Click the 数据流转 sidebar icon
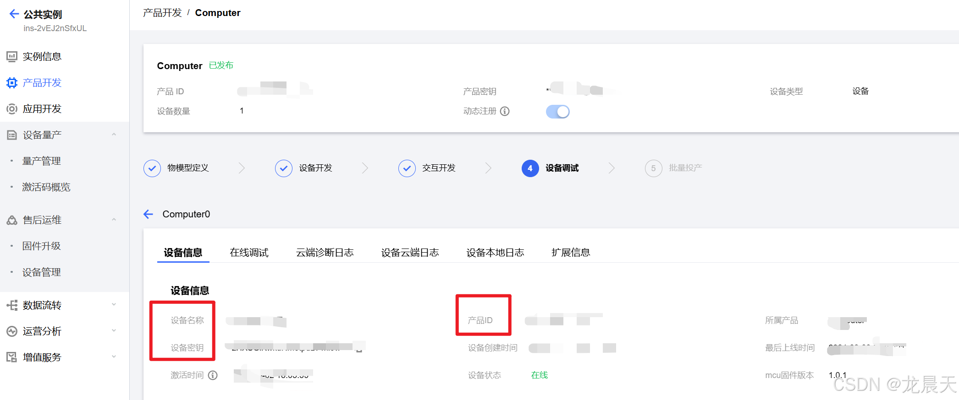 coord(12,305)
